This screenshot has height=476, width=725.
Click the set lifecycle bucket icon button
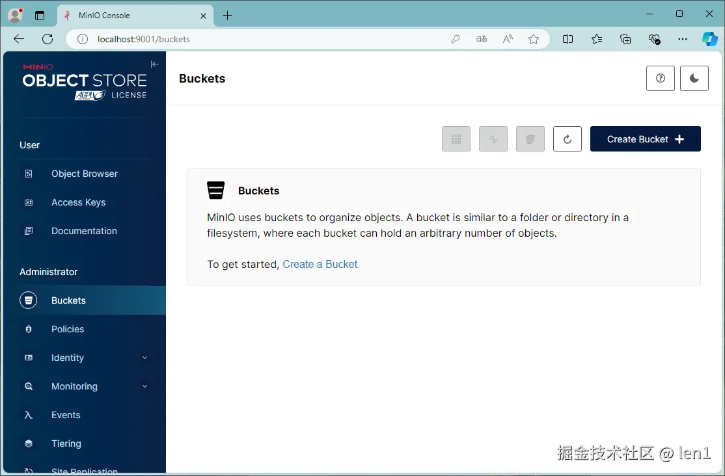point(530,139)
